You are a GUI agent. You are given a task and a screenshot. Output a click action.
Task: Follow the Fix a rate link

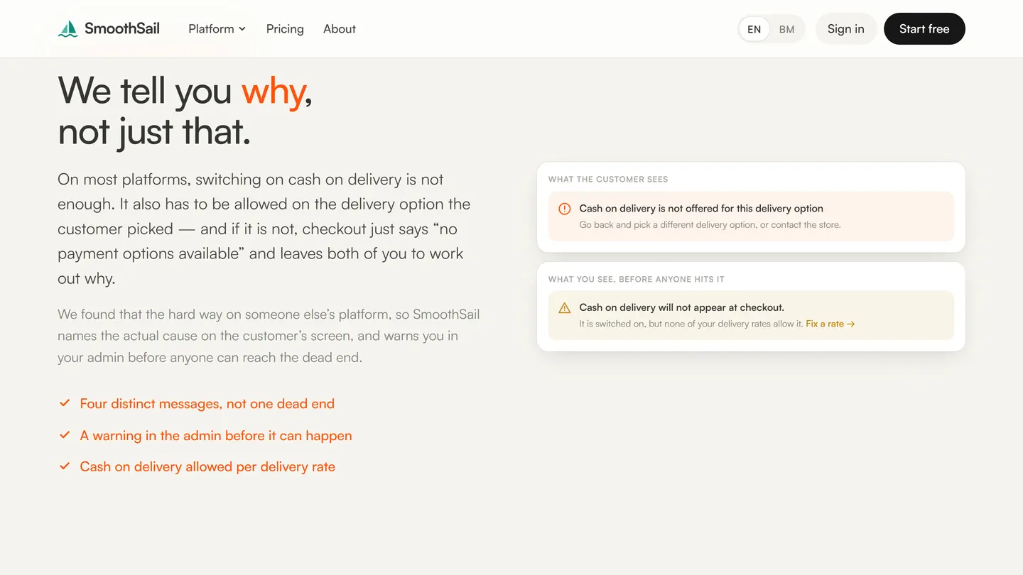point(830,324)
